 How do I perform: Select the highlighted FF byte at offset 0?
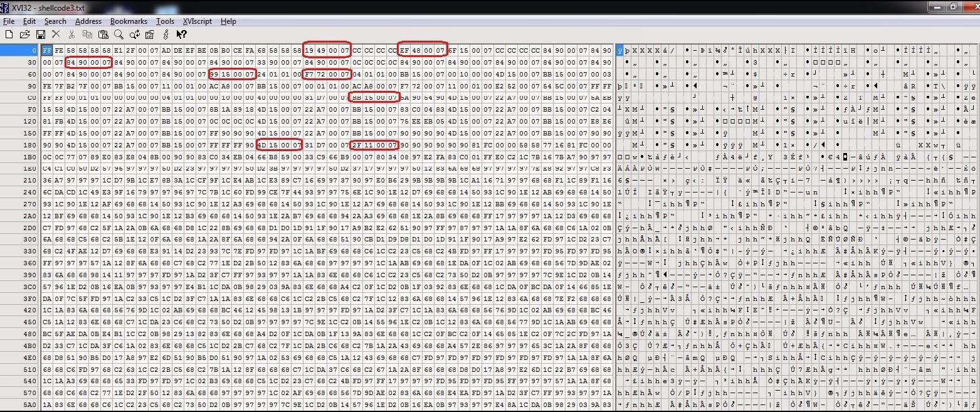click(x=46, y=50)
